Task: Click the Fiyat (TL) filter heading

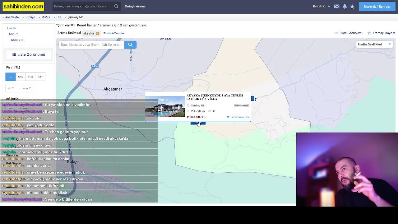Action: click(x=13, y=67)
